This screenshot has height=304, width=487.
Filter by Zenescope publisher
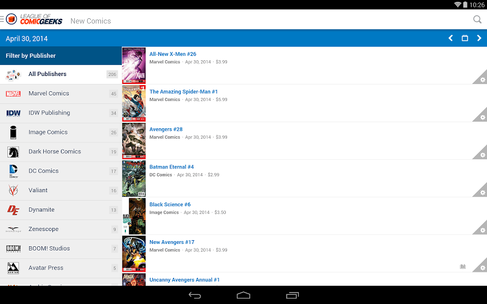tap(61, 230)
